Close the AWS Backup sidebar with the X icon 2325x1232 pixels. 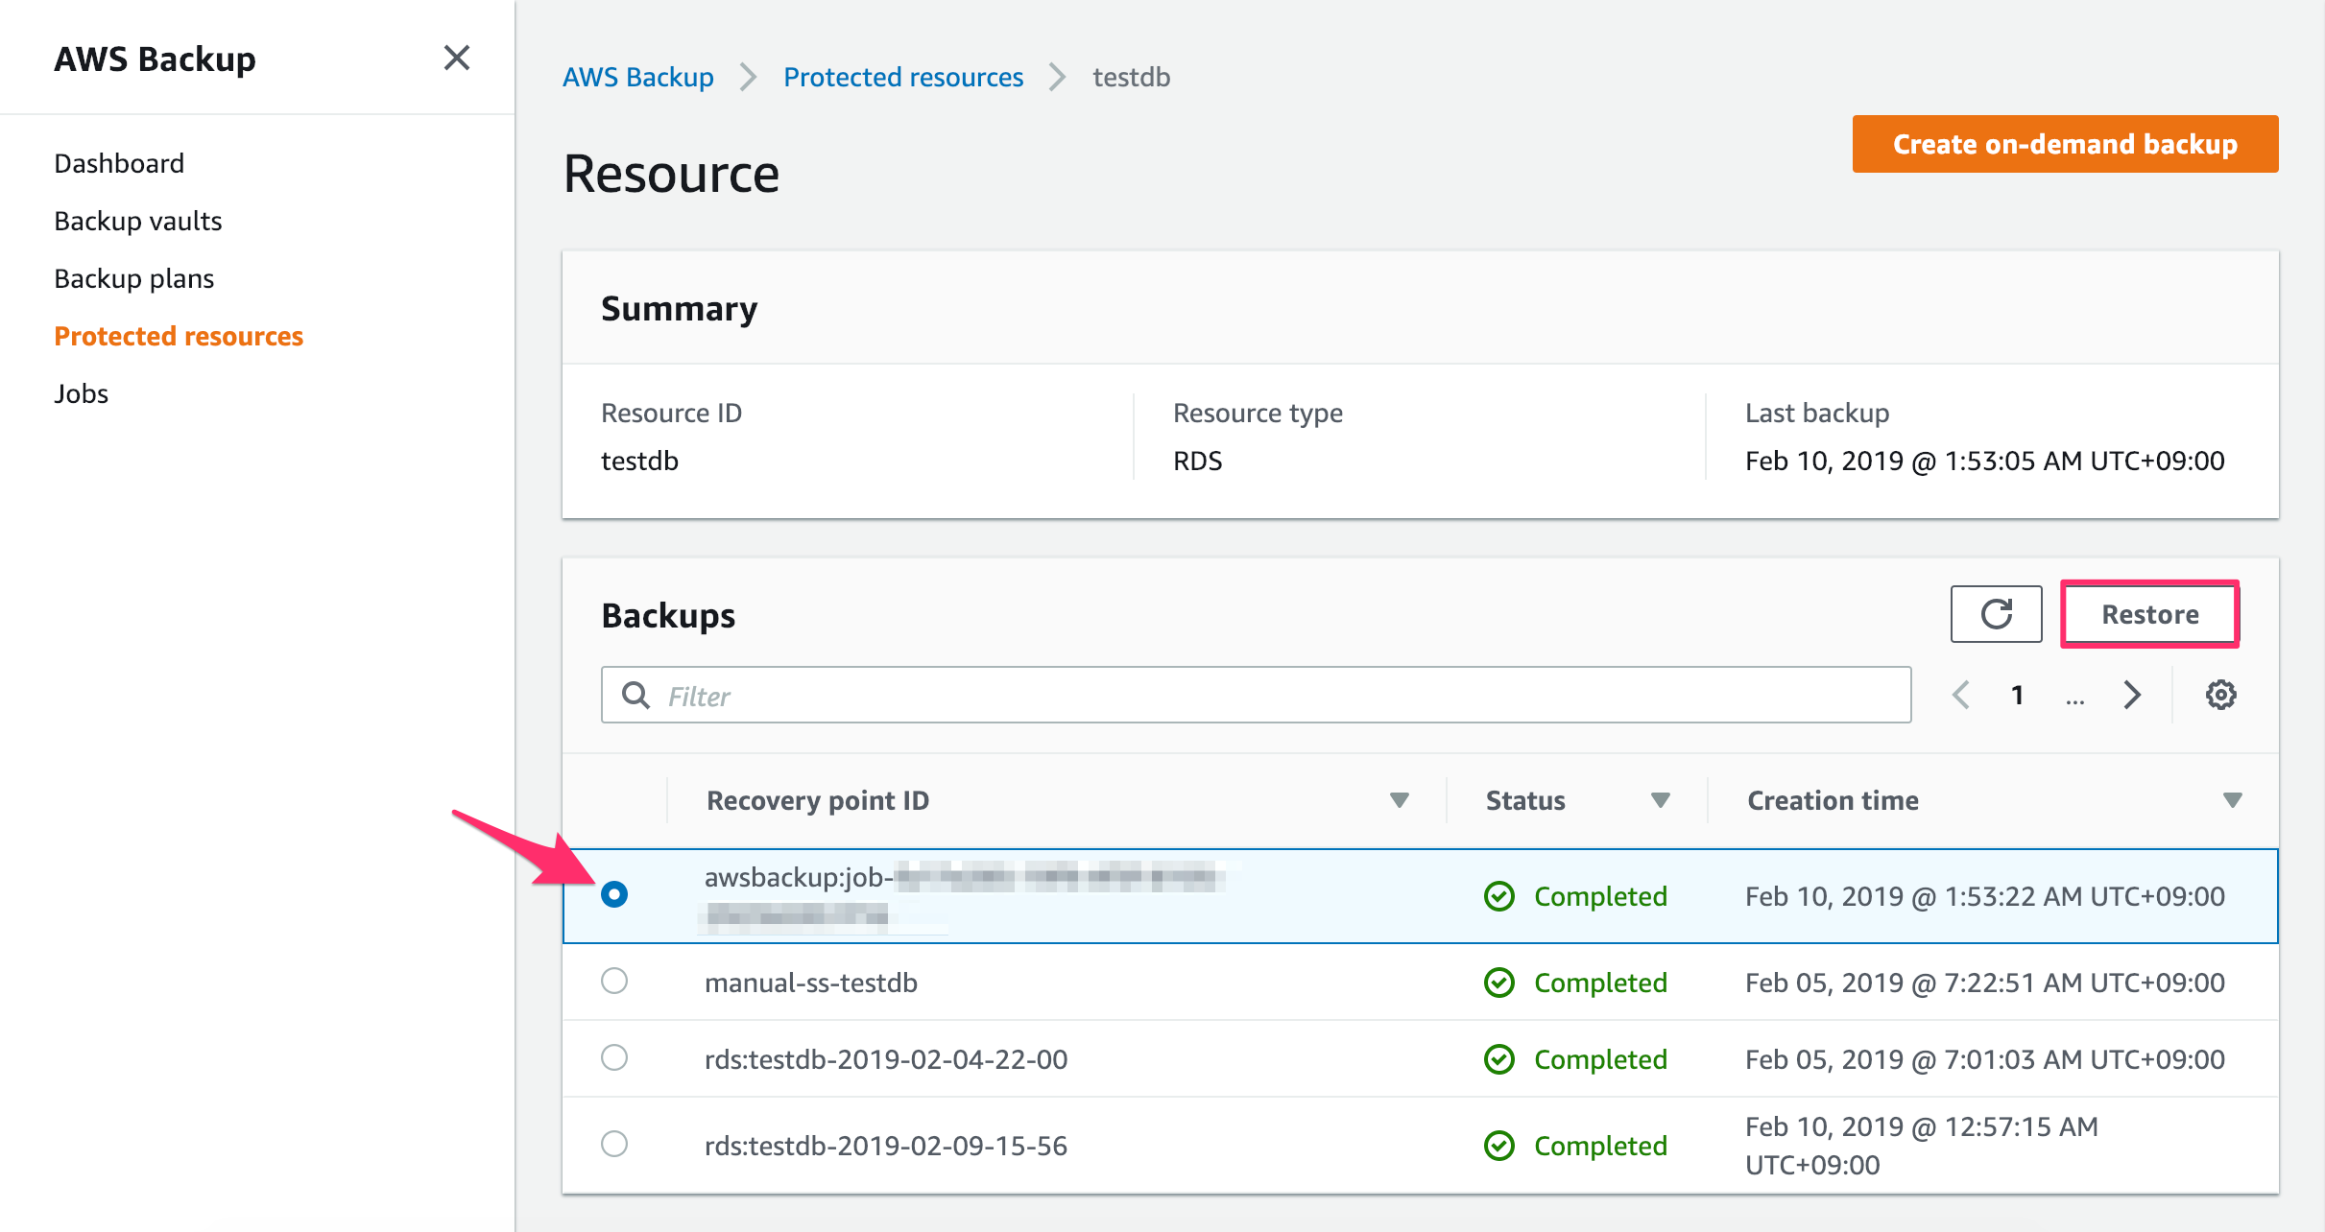(458, 58)
